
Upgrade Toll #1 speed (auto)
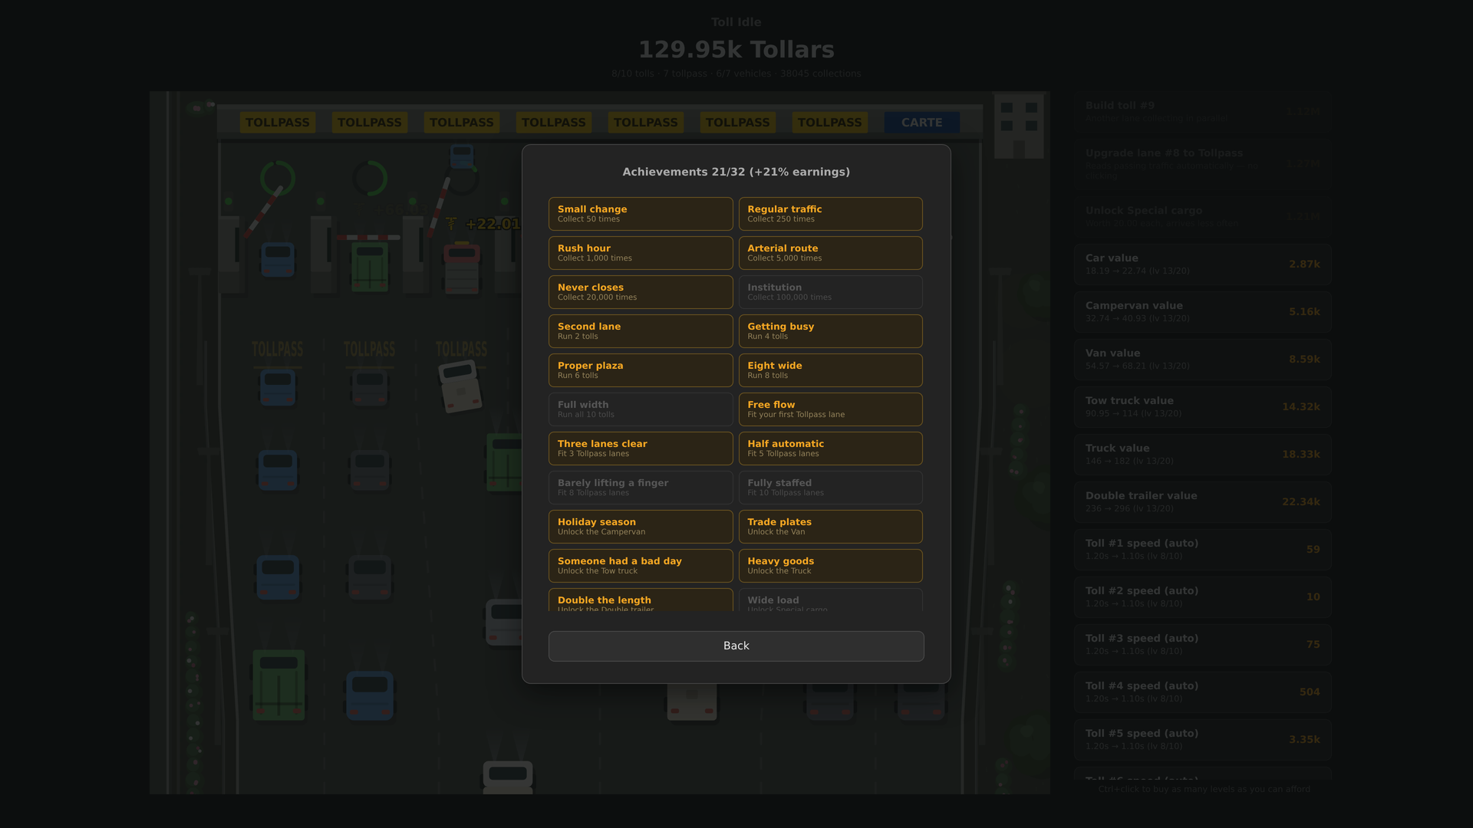(x=1202, y=550)
